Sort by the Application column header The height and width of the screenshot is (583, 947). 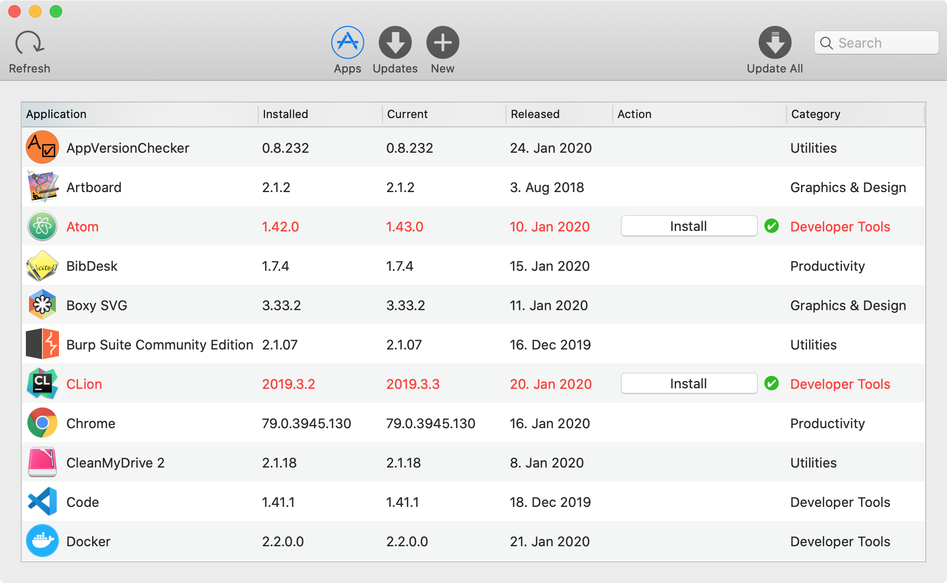pyautogui.click(x=140, y=114)
